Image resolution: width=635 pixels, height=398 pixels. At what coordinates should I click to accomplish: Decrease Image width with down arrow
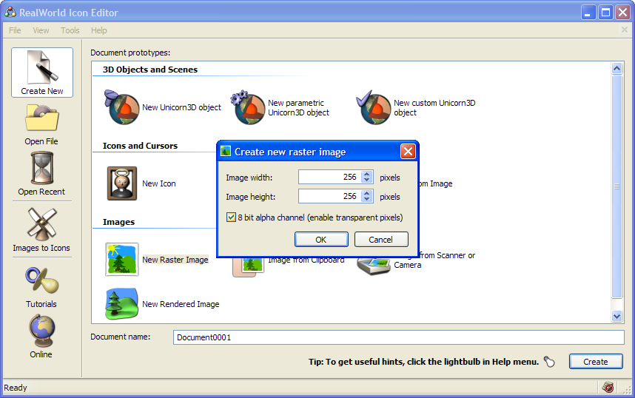367,180
